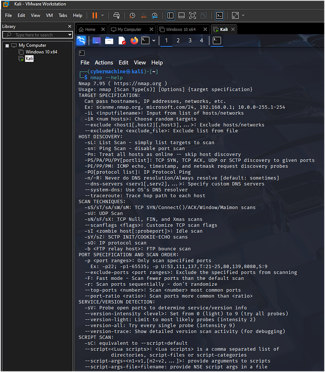Click Send Ctrl+Alt+Del icon
This screenshot has width=325, height=372.
[117, 15]
